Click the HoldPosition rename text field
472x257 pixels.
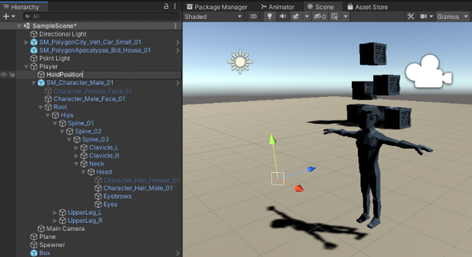click(113, 74)
